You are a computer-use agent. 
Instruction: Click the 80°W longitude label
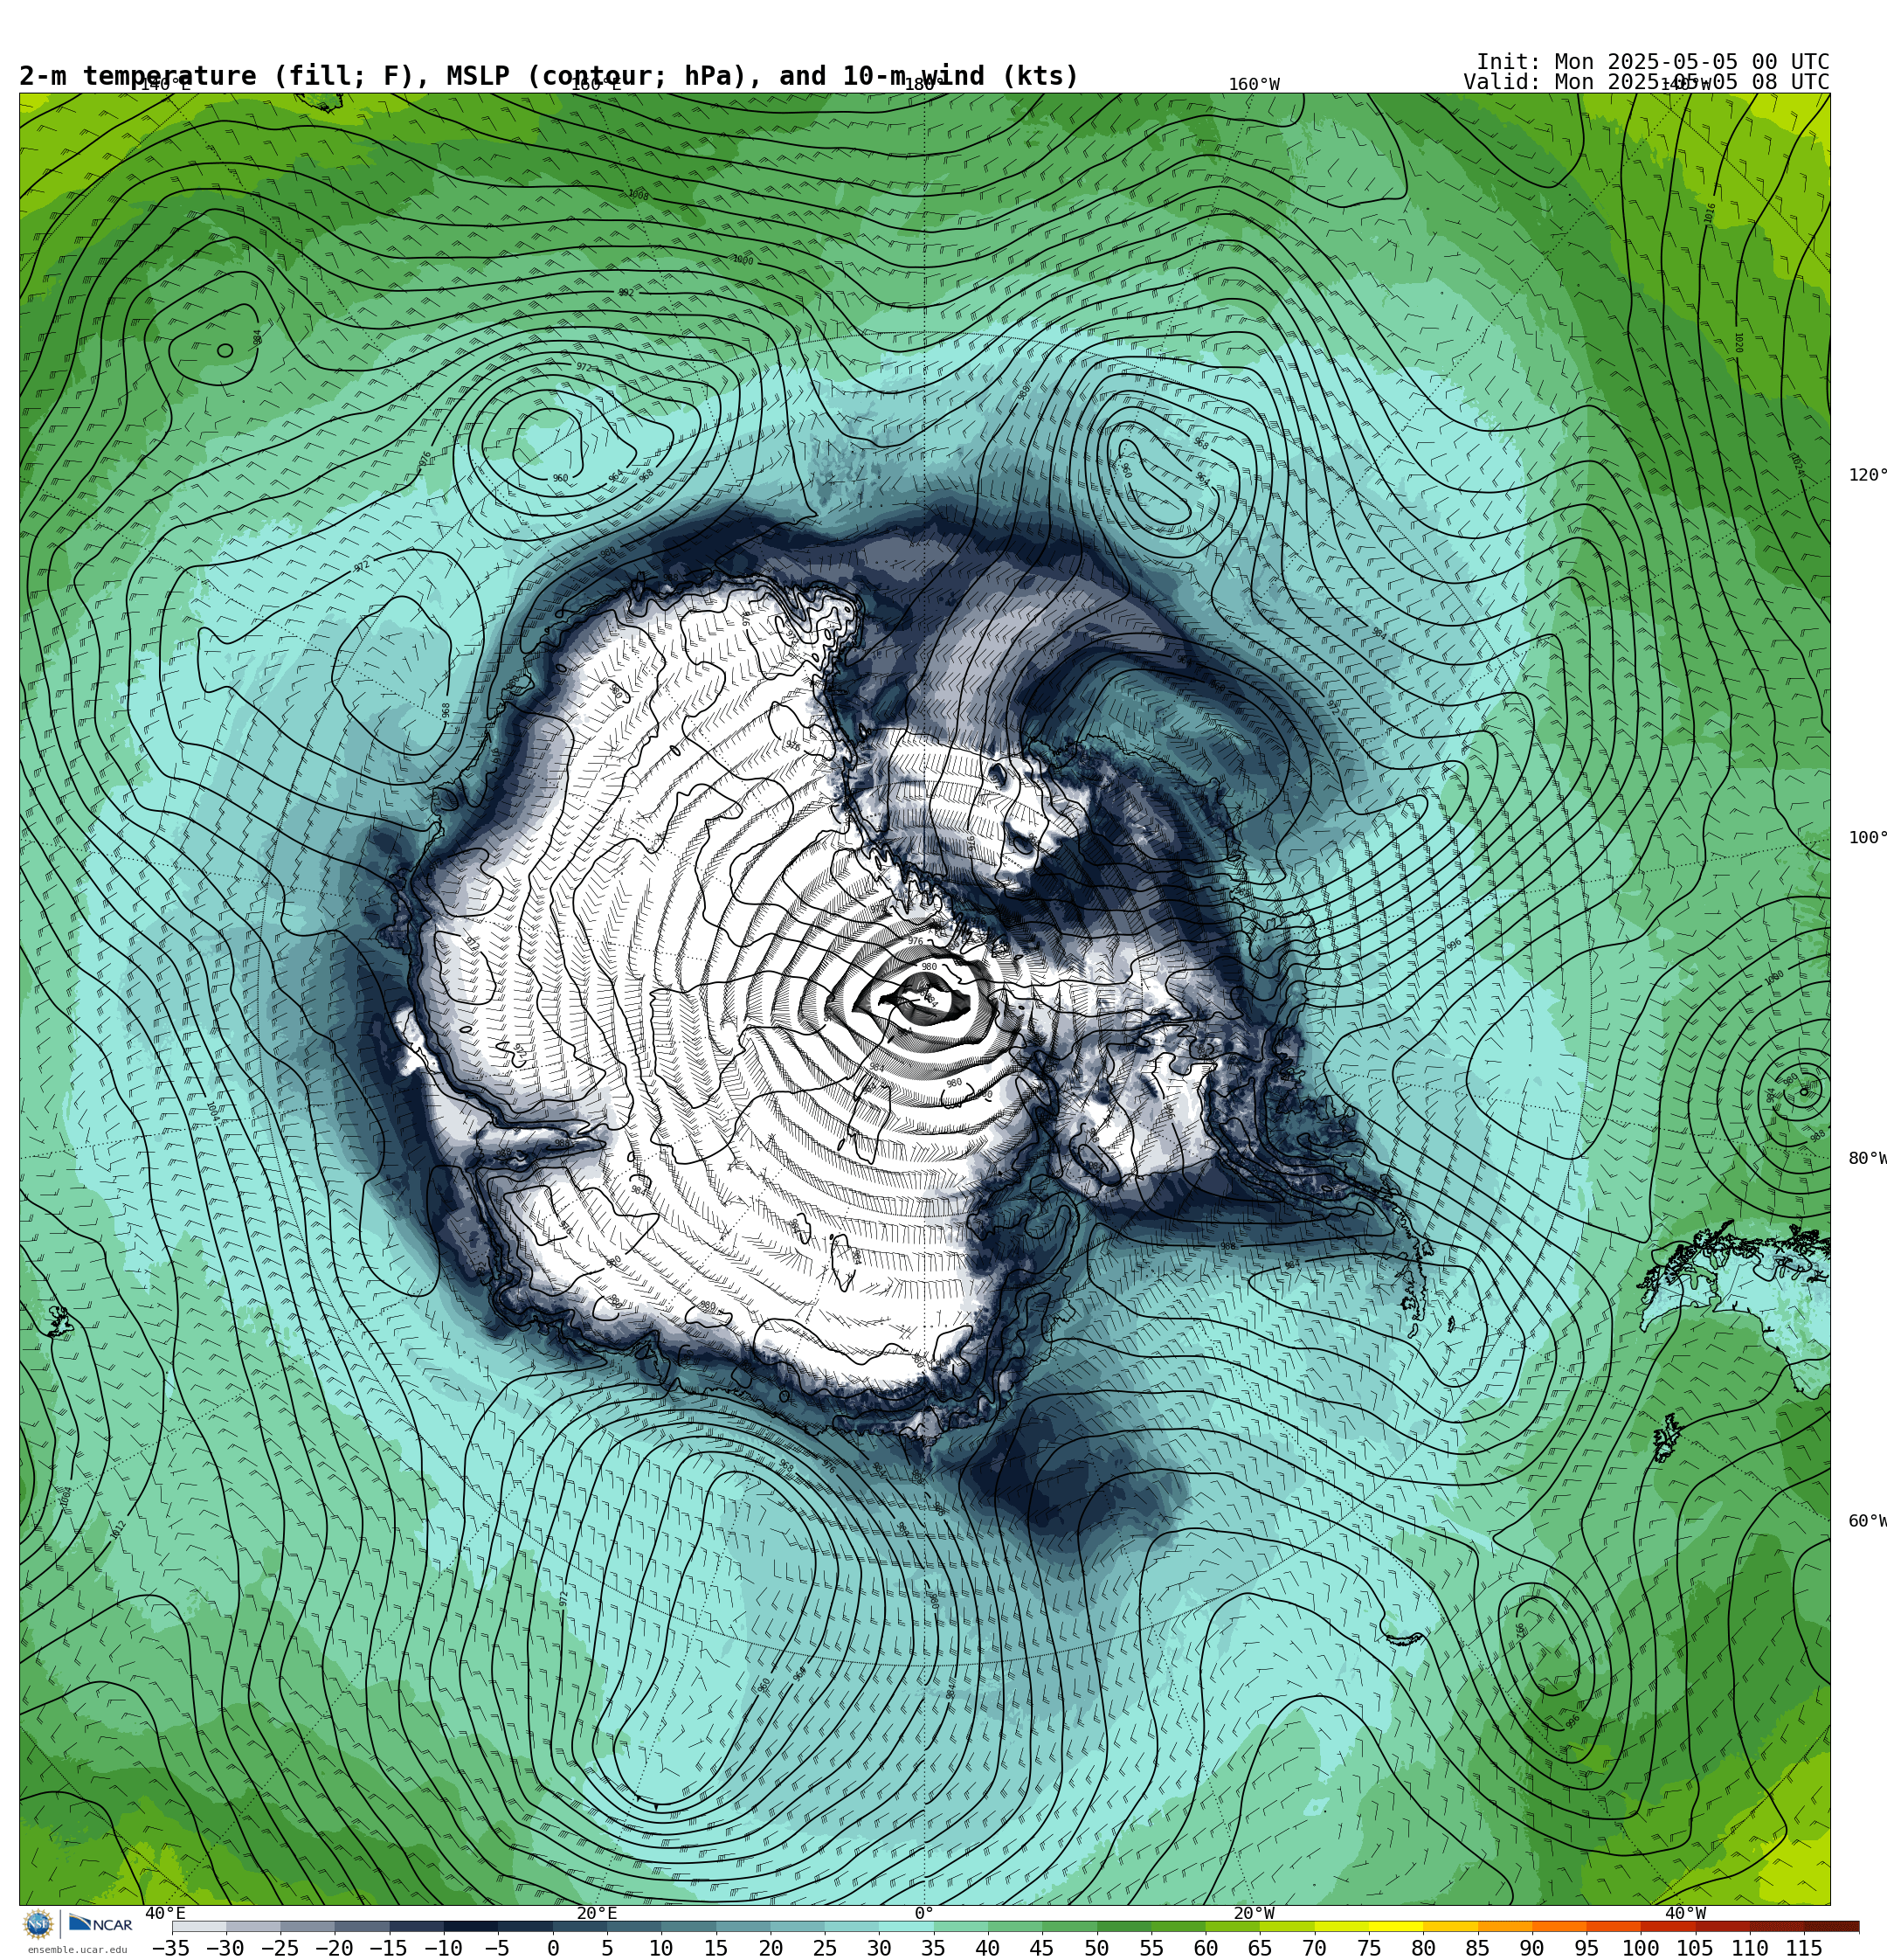1867,1159
